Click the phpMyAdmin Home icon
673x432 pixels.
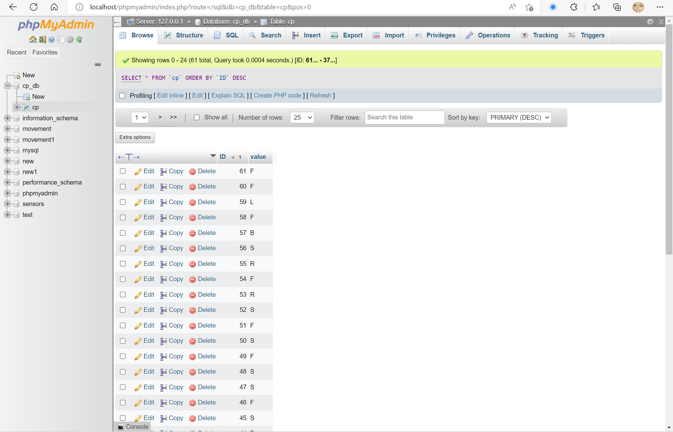tap(33, 39)
